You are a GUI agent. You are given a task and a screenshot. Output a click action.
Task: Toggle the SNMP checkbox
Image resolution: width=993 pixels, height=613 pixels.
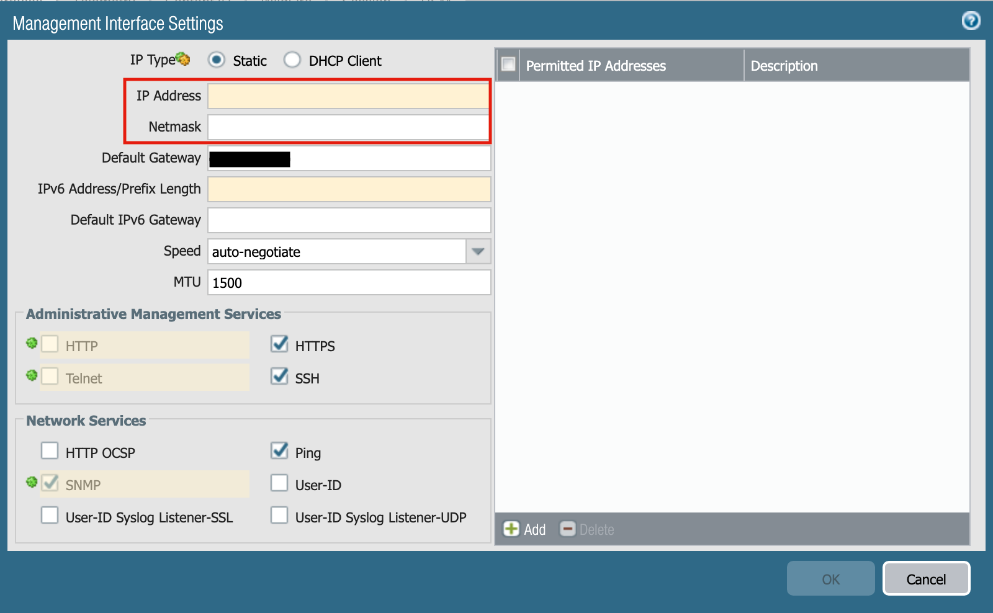coord(50,483)
